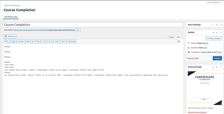Open the certificate permalink URL
The width and height of the screenshot is (224, 114).
(44, 30)
